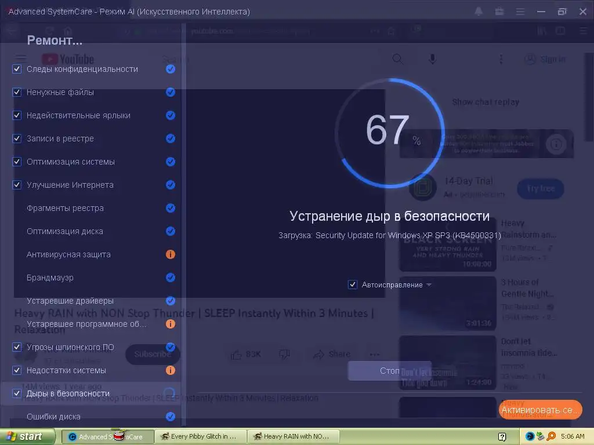Click the orange magnifier tray icon
The height and width of the screenshot is (445, 594).
click(x=551, y=437)
